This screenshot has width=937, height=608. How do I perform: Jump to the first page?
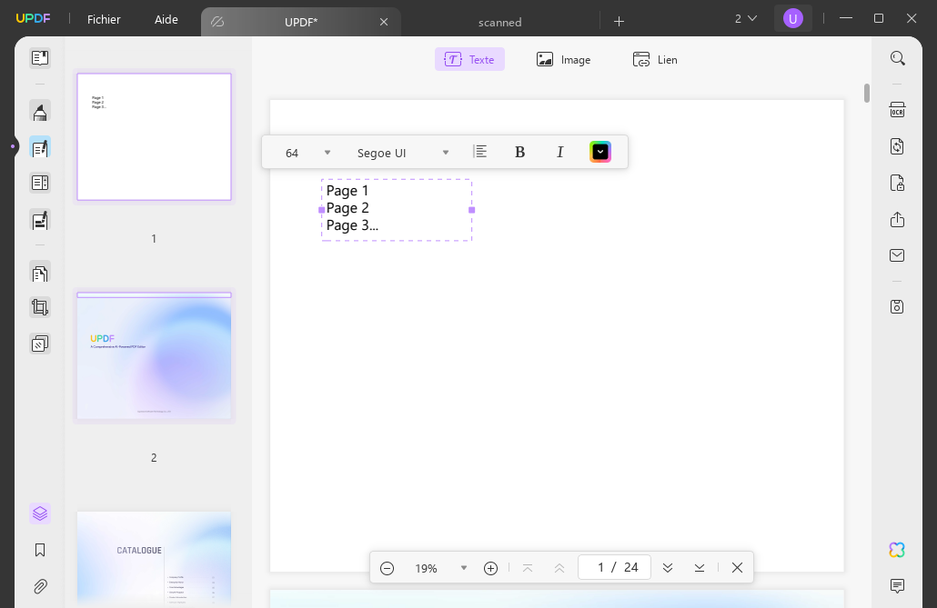tap(528, 568)
